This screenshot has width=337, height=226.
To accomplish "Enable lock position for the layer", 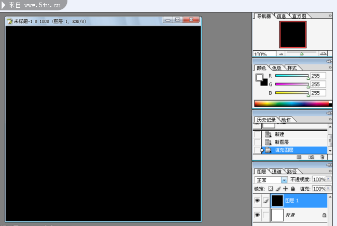I will 285,189.
